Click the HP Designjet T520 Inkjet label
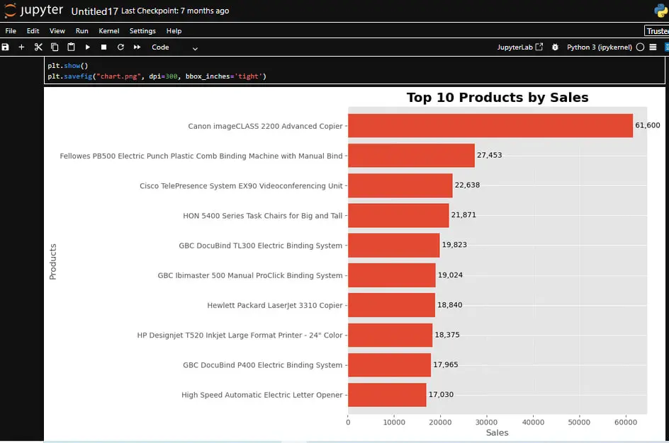 coord(240,335)
